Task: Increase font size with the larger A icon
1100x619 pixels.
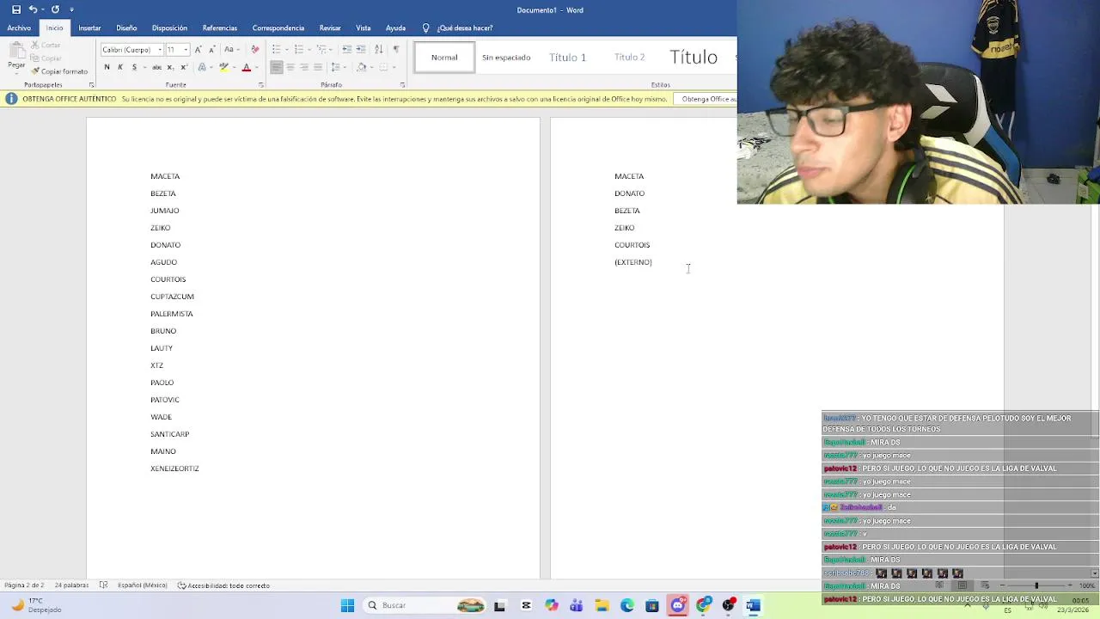Action: 198,49
